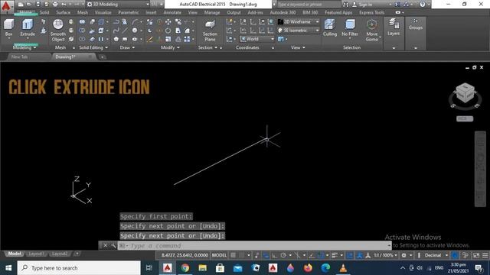Select the Line tool in Draw panel
This screenshot has height=275, width=490.
pyautogui.click(x=125, y=31)
